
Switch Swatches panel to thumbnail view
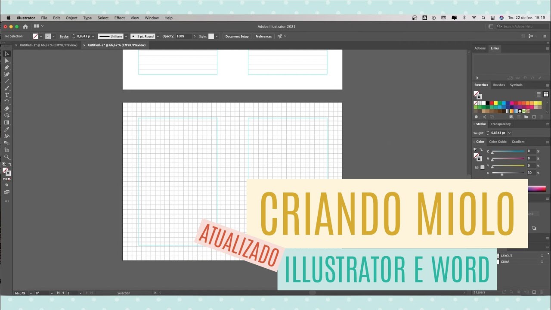tap(546, 94)
